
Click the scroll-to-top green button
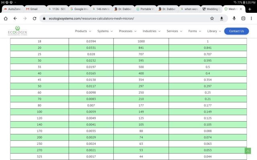tap(248, 151)
